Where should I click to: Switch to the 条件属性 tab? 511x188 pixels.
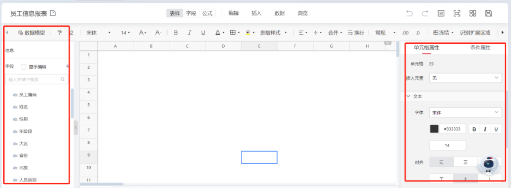click(x=480, y=48)
